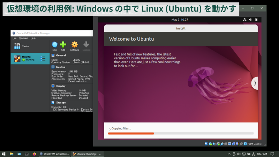Click the Welcome to Ubuntu heading
Screen dimensions: 279x157
[131, 39]
